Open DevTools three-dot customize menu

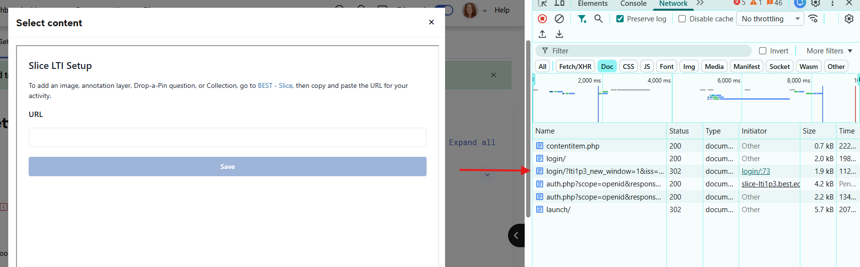832,3
